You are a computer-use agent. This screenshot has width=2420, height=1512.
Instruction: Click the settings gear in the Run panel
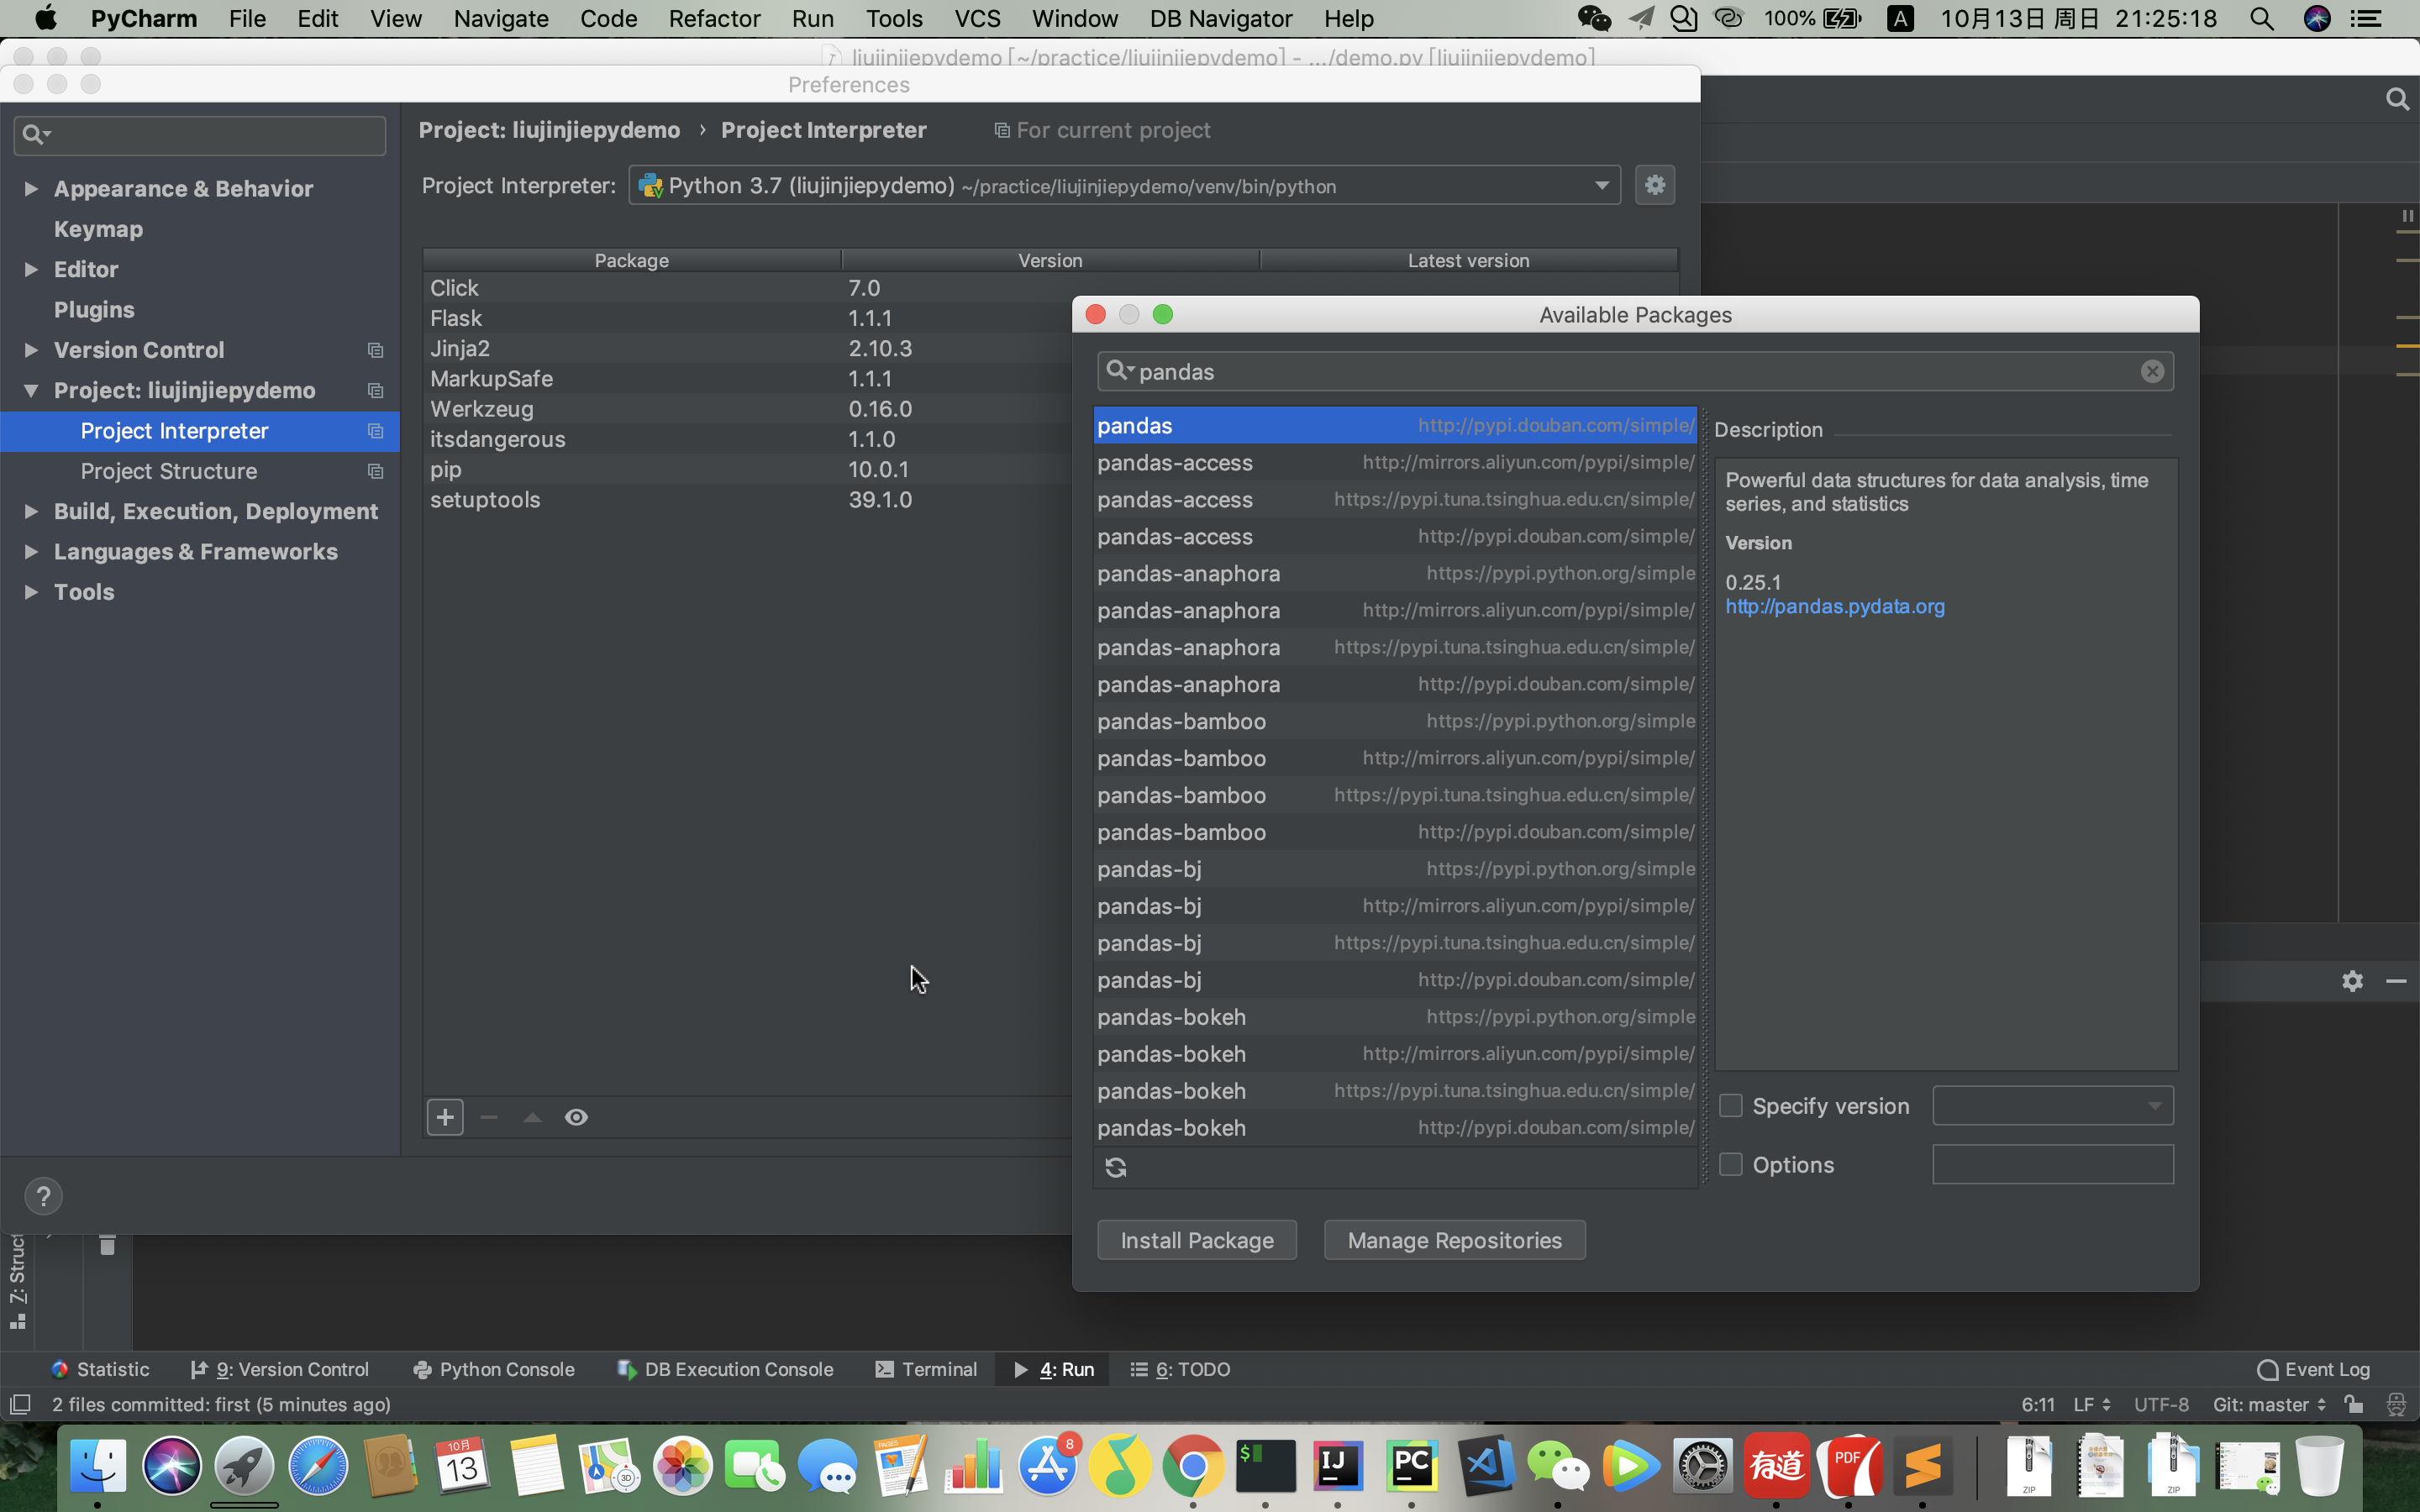click(2352, 981)
